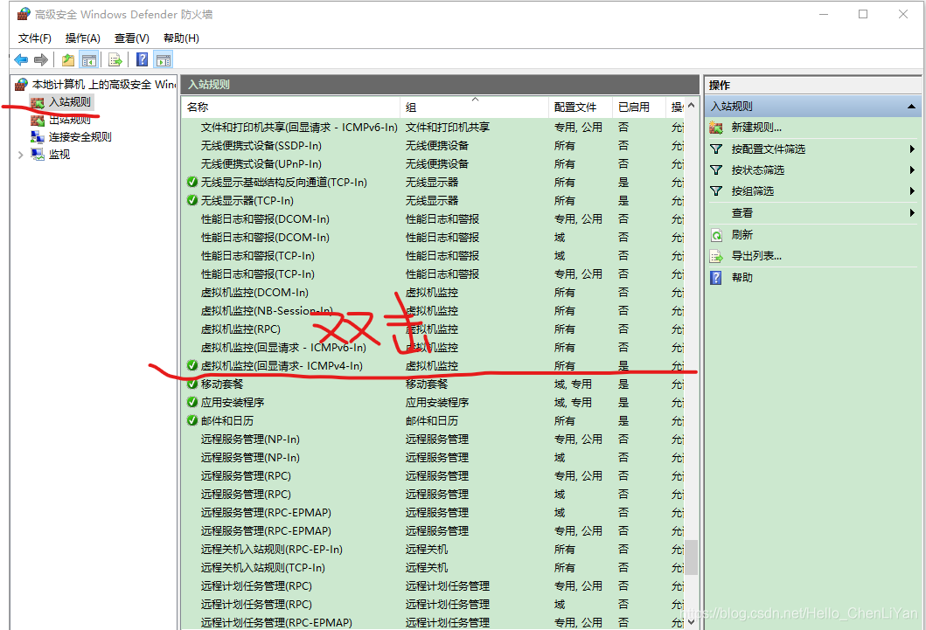926x630 pixels.
Task: Click the list's scroll-up arrow
Action: click(x=692, y=107)
